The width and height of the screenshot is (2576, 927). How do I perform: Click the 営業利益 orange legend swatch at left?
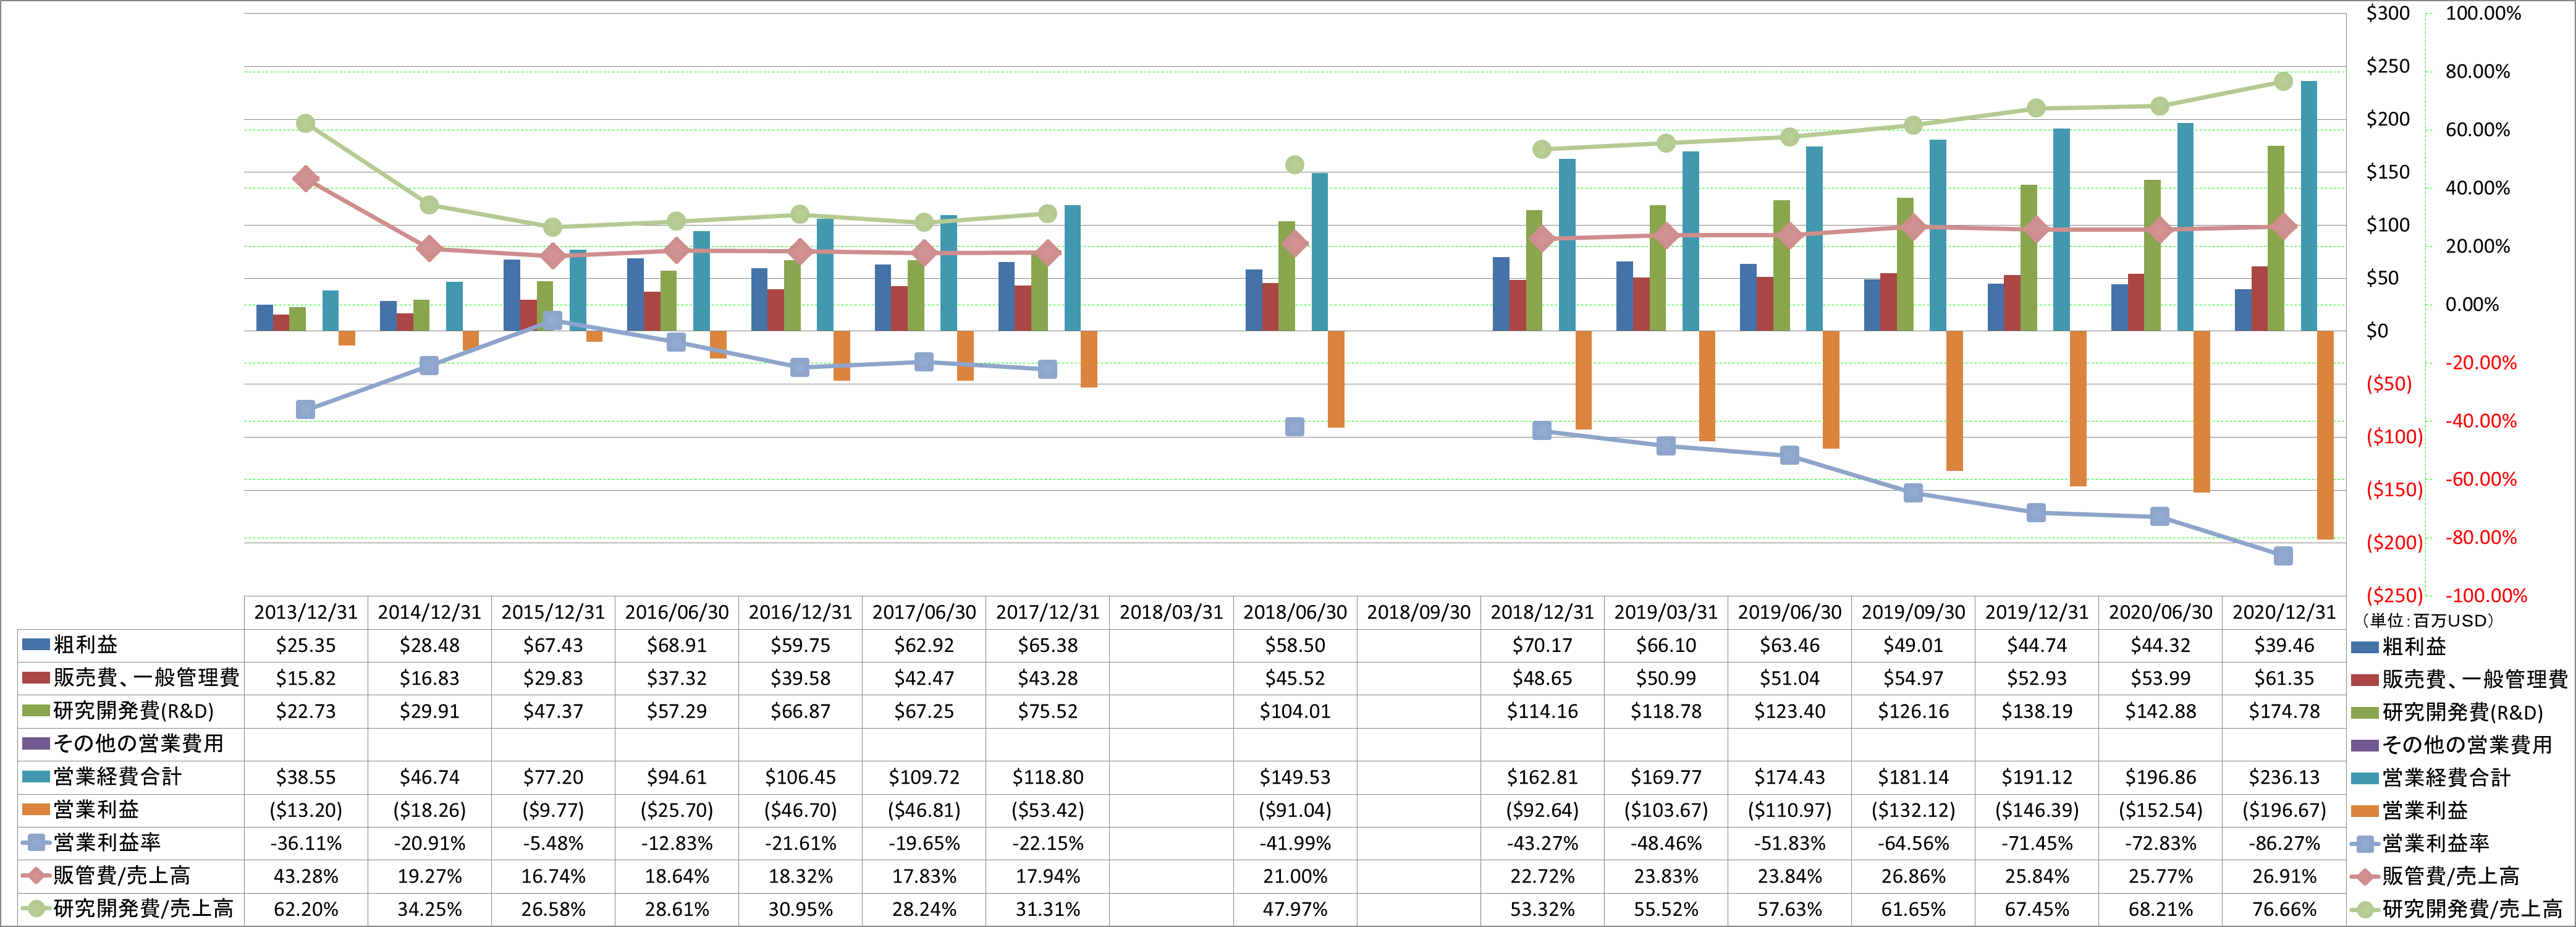pos(36,810)
